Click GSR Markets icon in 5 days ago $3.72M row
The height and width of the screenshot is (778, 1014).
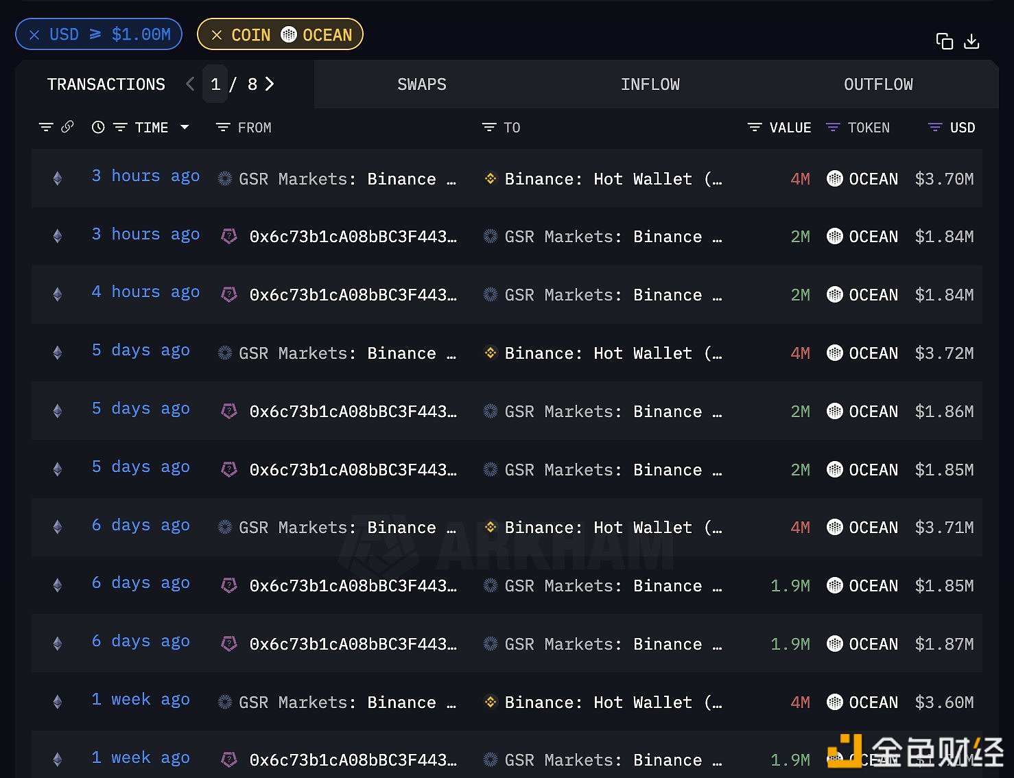pyautogui.click(x=224, y=353)
